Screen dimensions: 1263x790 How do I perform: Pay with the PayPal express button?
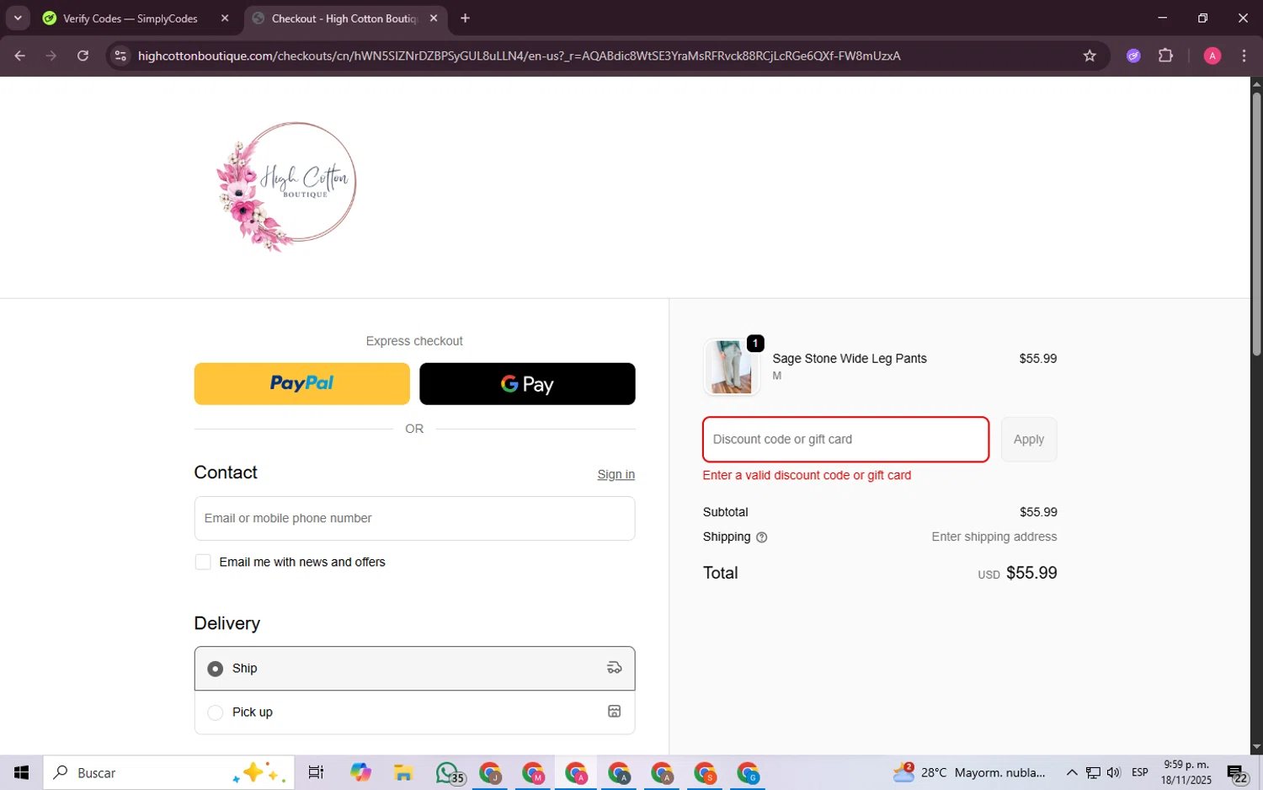coord(301,384)
